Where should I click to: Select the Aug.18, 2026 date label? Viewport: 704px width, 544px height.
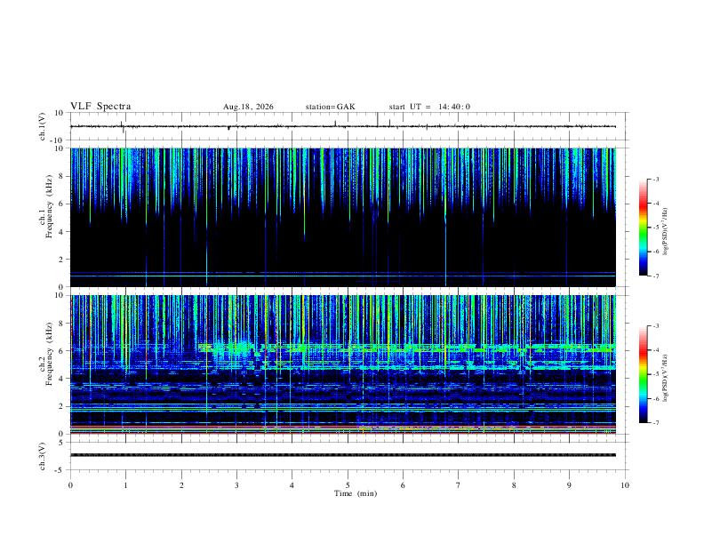(248, 107)
